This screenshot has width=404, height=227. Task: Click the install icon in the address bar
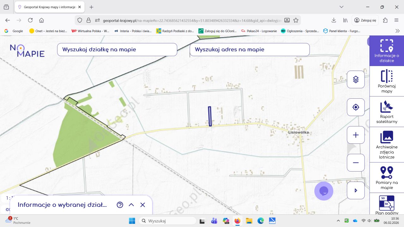coord(287,20)
